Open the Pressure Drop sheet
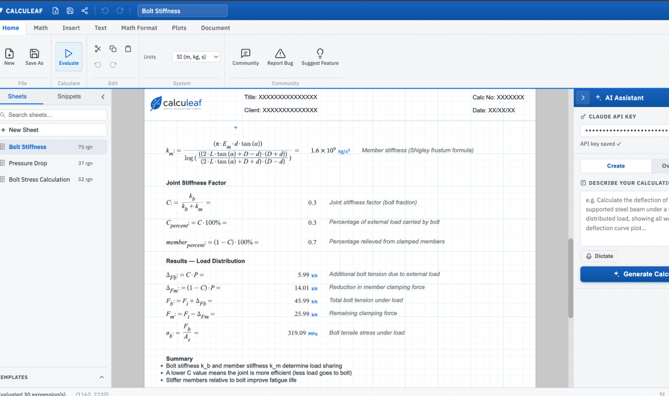This screenshot has width=669, height=396. [x=54, y=163]
